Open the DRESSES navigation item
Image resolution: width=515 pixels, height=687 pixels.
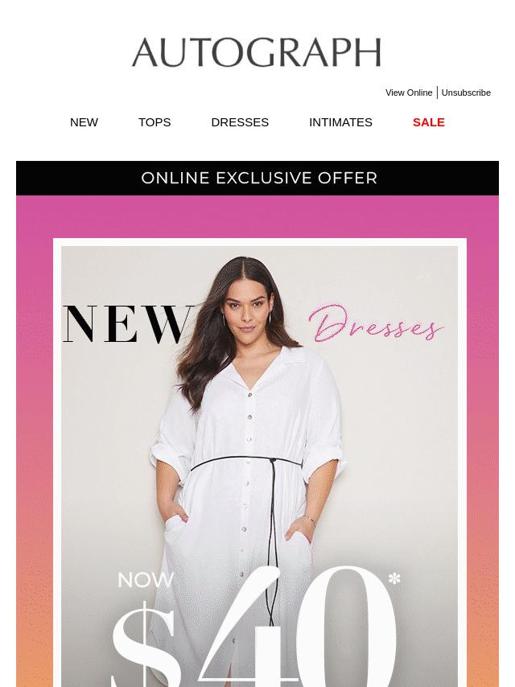(240, 122)
